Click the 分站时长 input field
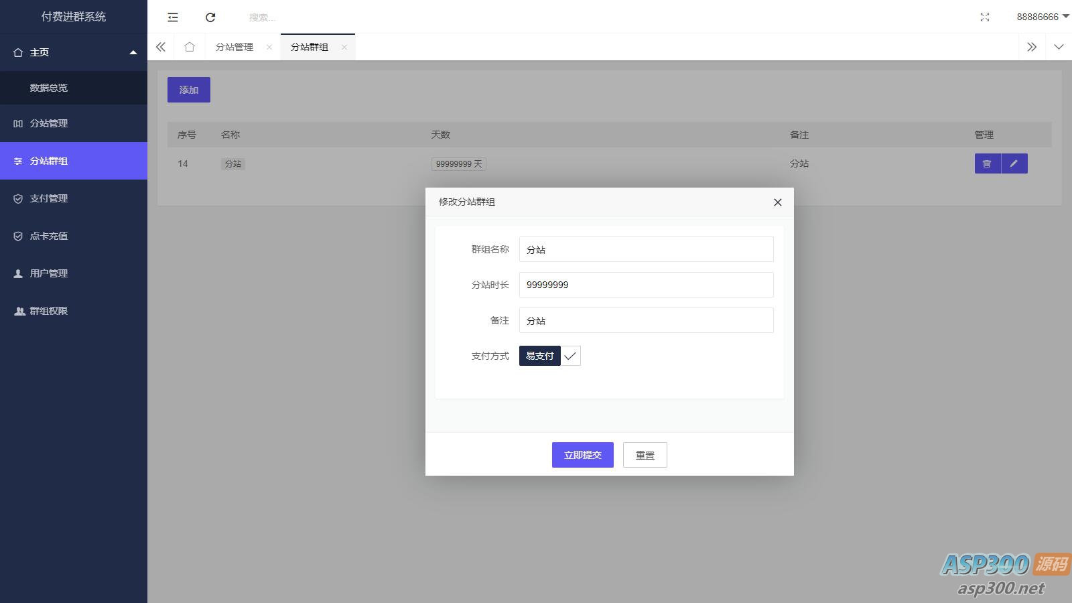Viewport: 1072px width, 603px height. click(x=646, y=285)
